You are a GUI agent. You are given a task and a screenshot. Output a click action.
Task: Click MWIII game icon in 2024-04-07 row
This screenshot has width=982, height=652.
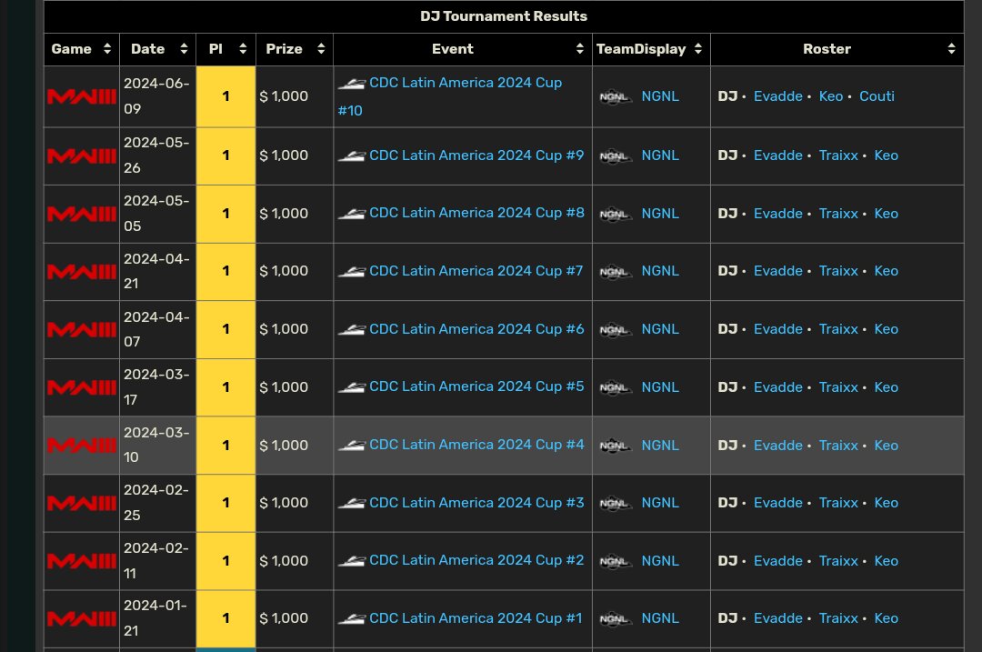82,329
